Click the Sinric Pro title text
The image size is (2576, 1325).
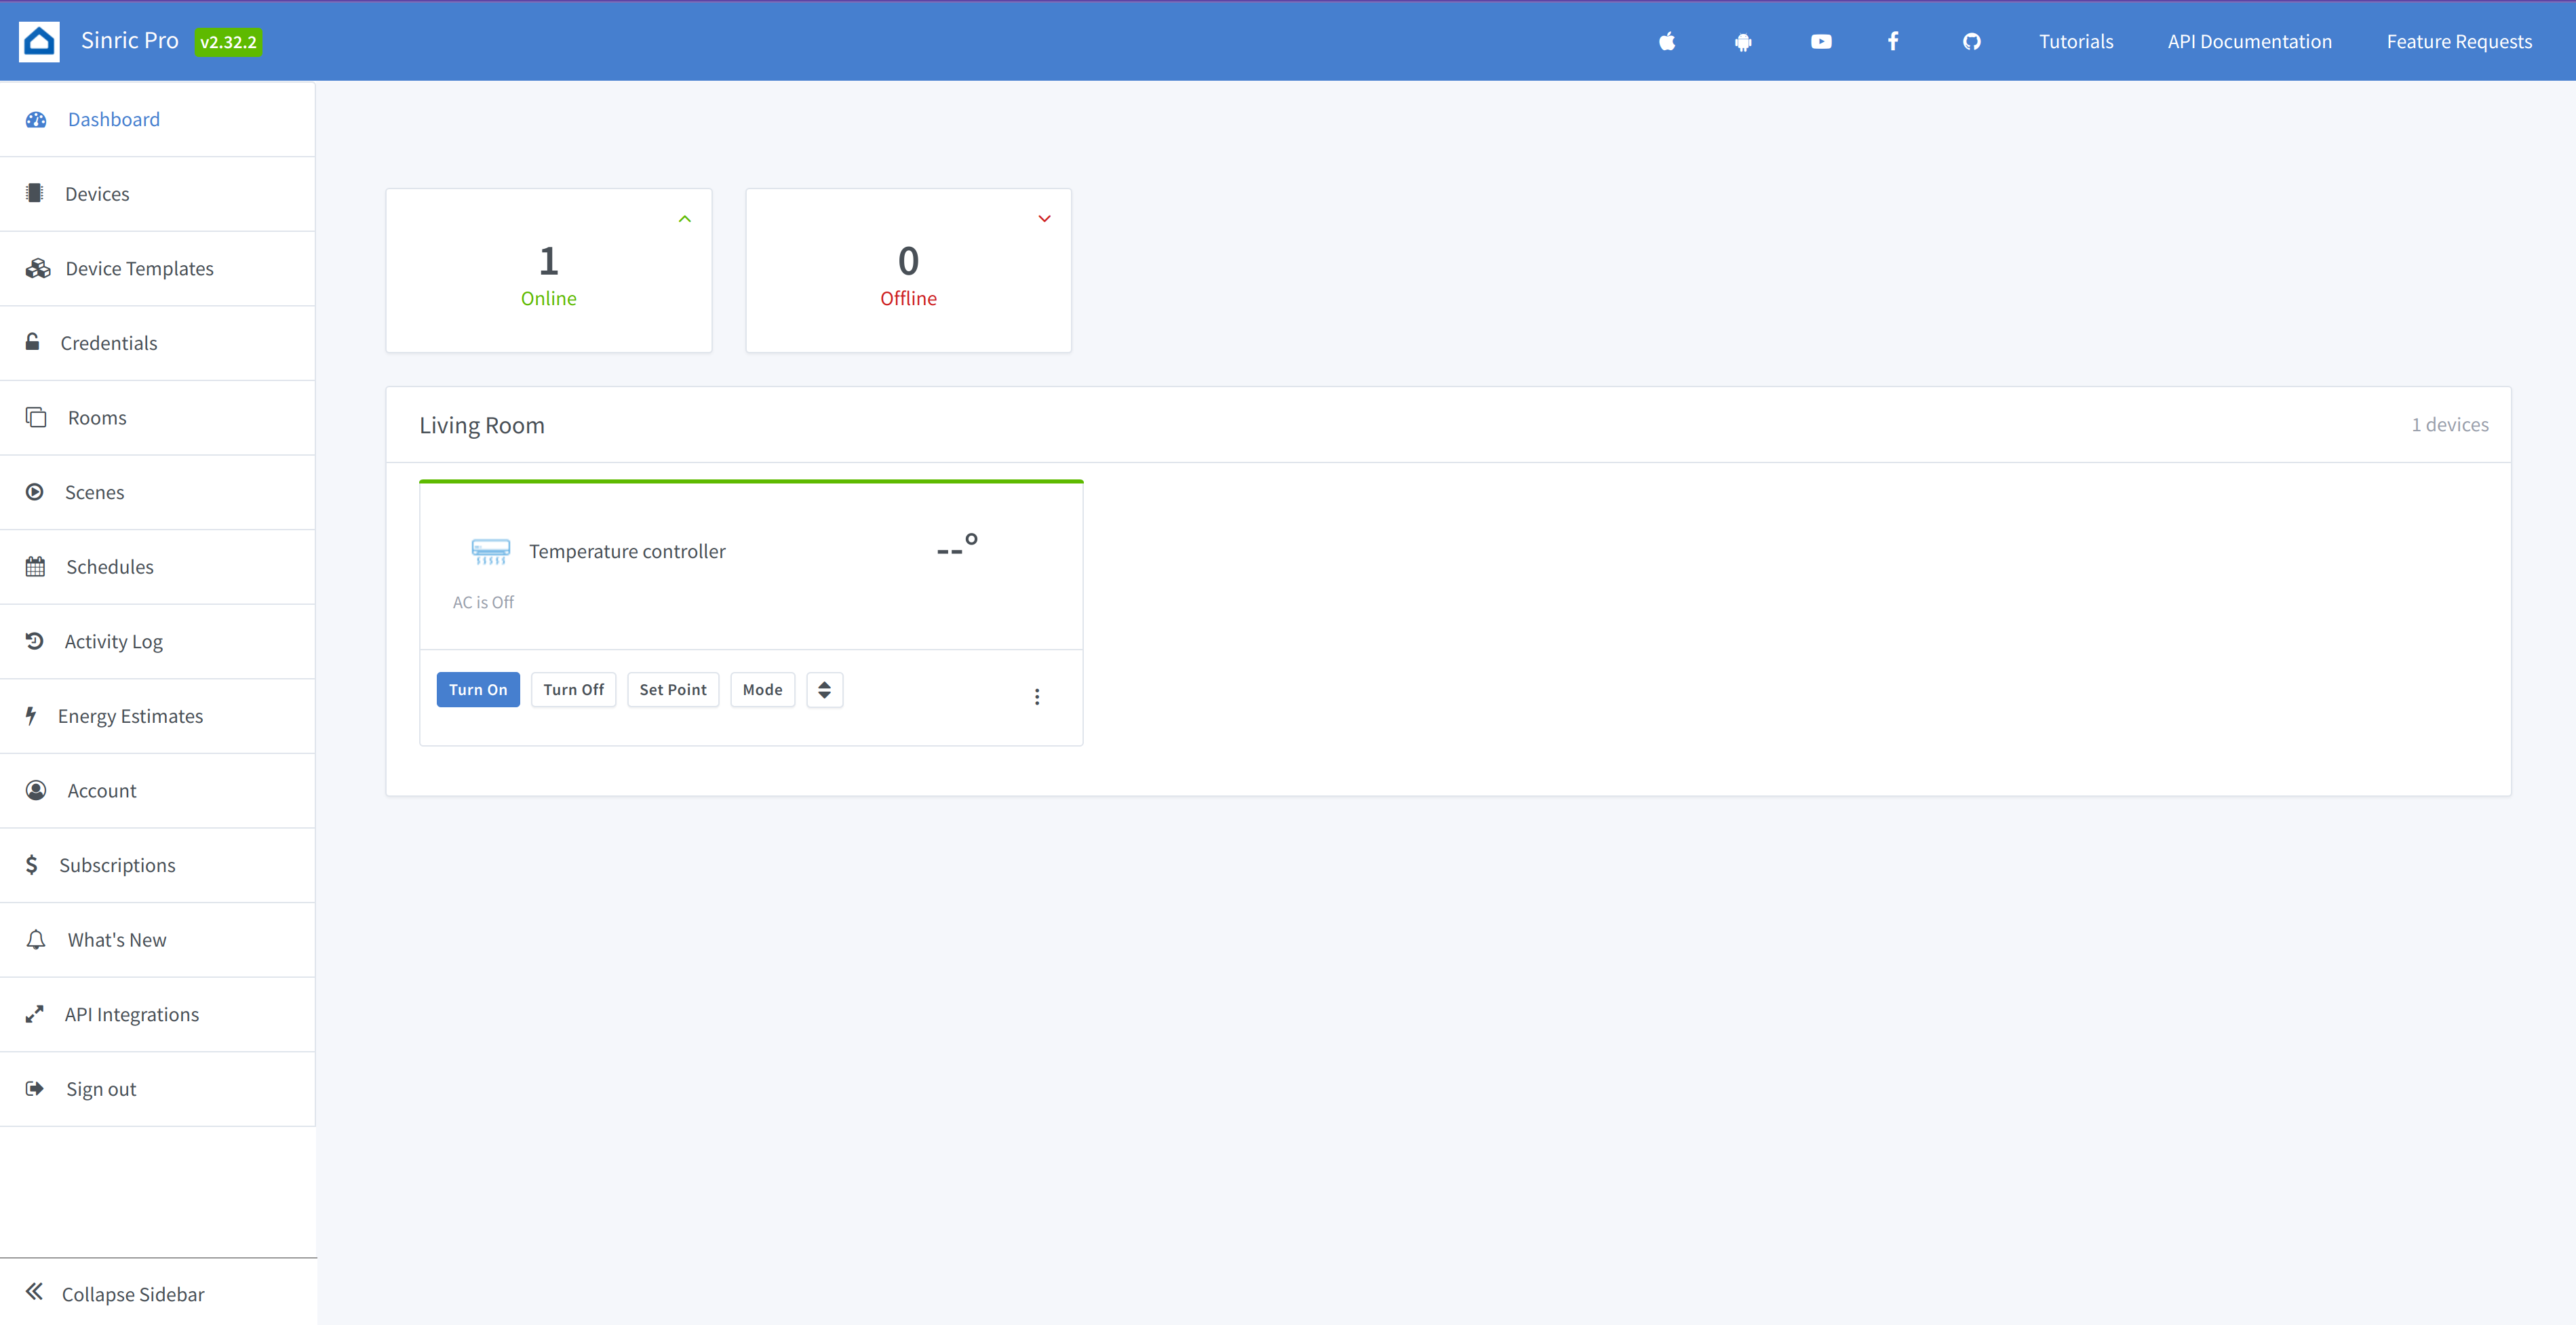click(x=130, y=40)
